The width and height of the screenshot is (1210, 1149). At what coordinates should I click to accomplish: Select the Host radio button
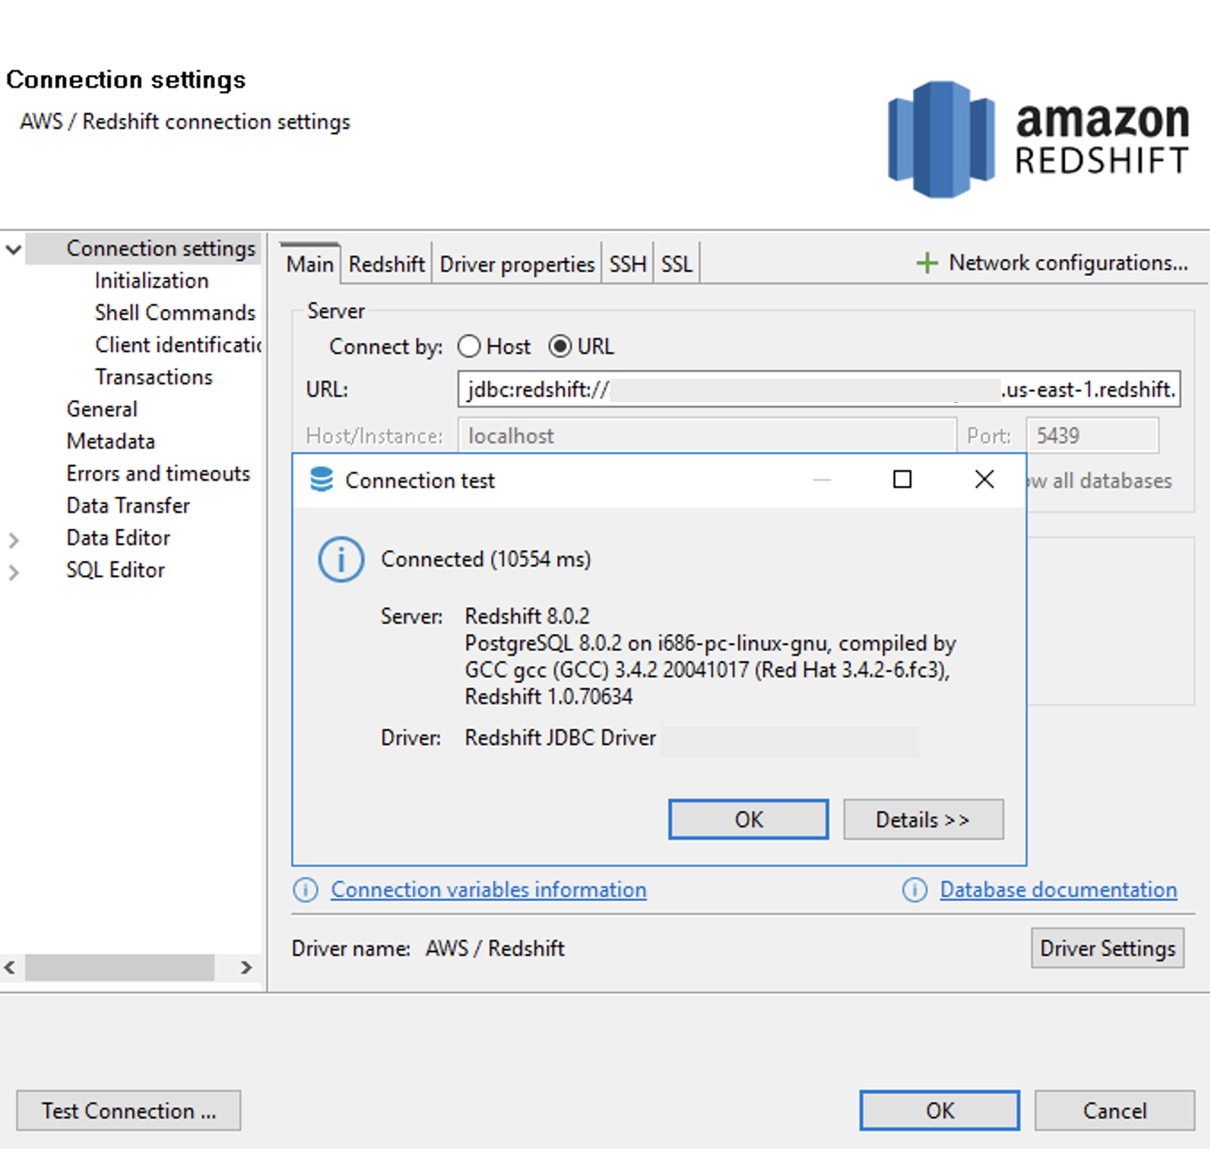(469, 347)
